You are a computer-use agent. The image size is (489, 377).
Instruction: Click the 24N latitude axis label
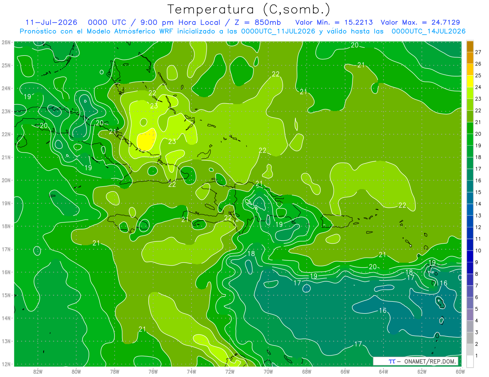6,88
